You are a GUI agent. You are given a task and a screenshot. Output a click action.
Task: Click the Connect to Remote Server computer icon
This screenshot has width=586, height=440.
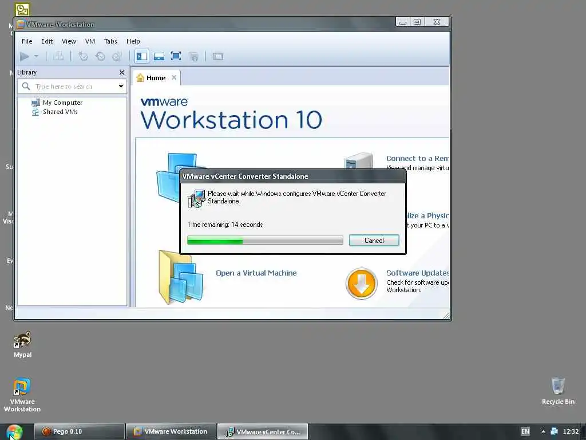pos(358,161)
